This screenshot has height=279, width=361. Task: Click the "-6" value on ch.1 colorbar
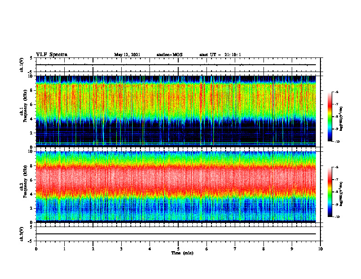[336, 92]
